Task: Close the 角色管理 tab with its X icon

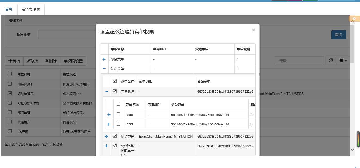Action: pos(39,9)
